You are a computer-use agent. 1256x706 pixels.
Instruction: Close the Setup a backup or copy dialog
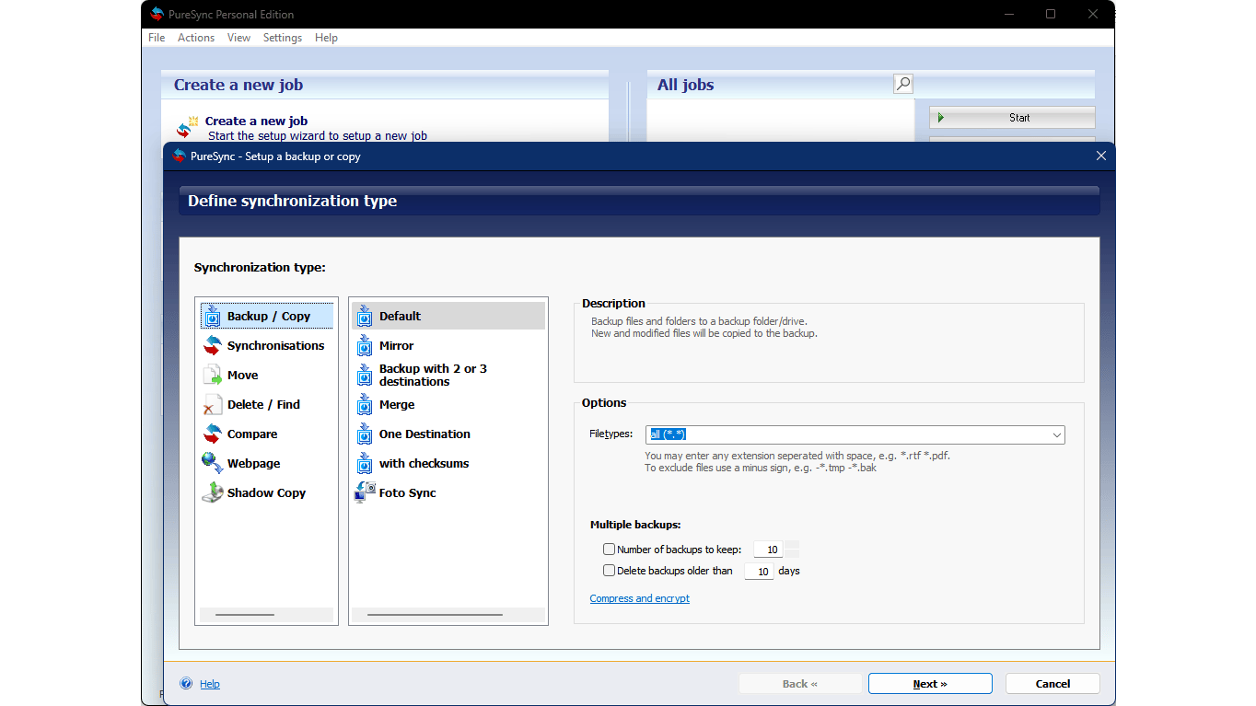point(1101,156)
